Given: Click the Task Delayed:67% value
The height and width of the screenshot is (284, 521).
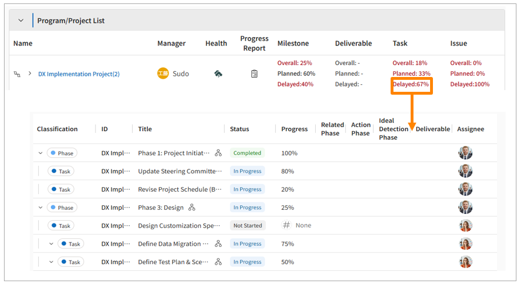Looking at the screenshot, I should coord(411,84).
